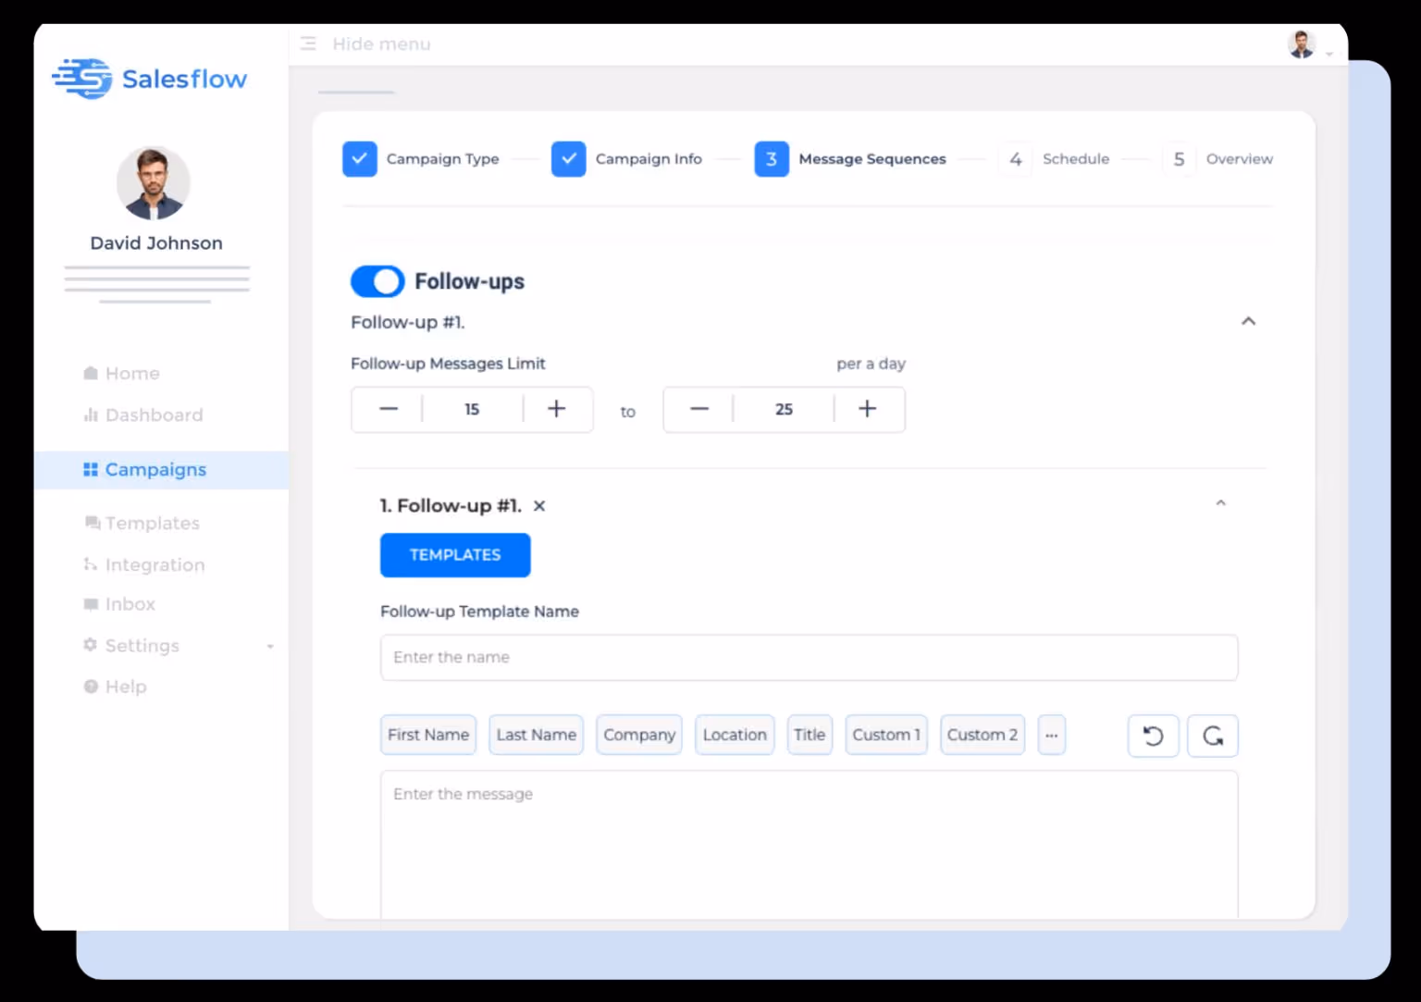
Task: Open the profile avatar dropdown
Action: 1302,43
